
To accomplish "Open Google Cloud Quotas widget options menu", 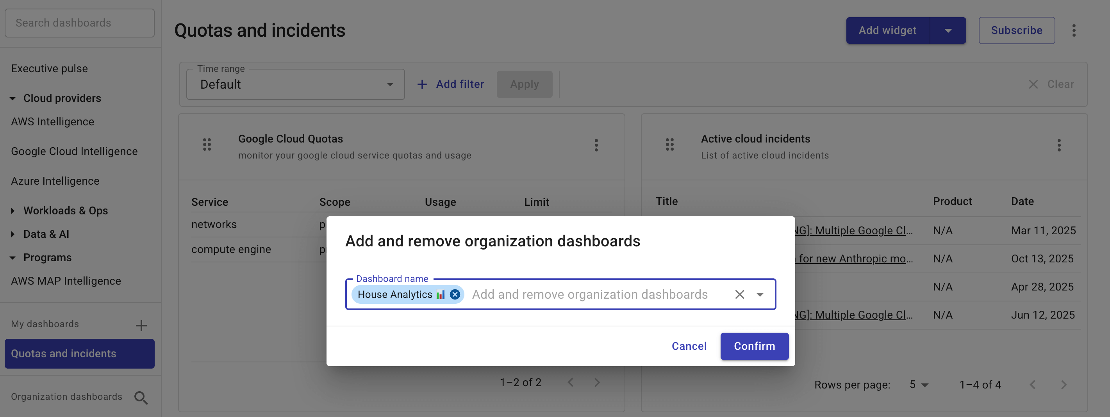I will (x=596, y=145).
